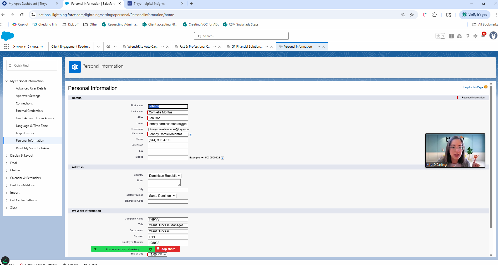Click the Quick Find input

click(32, 66)
